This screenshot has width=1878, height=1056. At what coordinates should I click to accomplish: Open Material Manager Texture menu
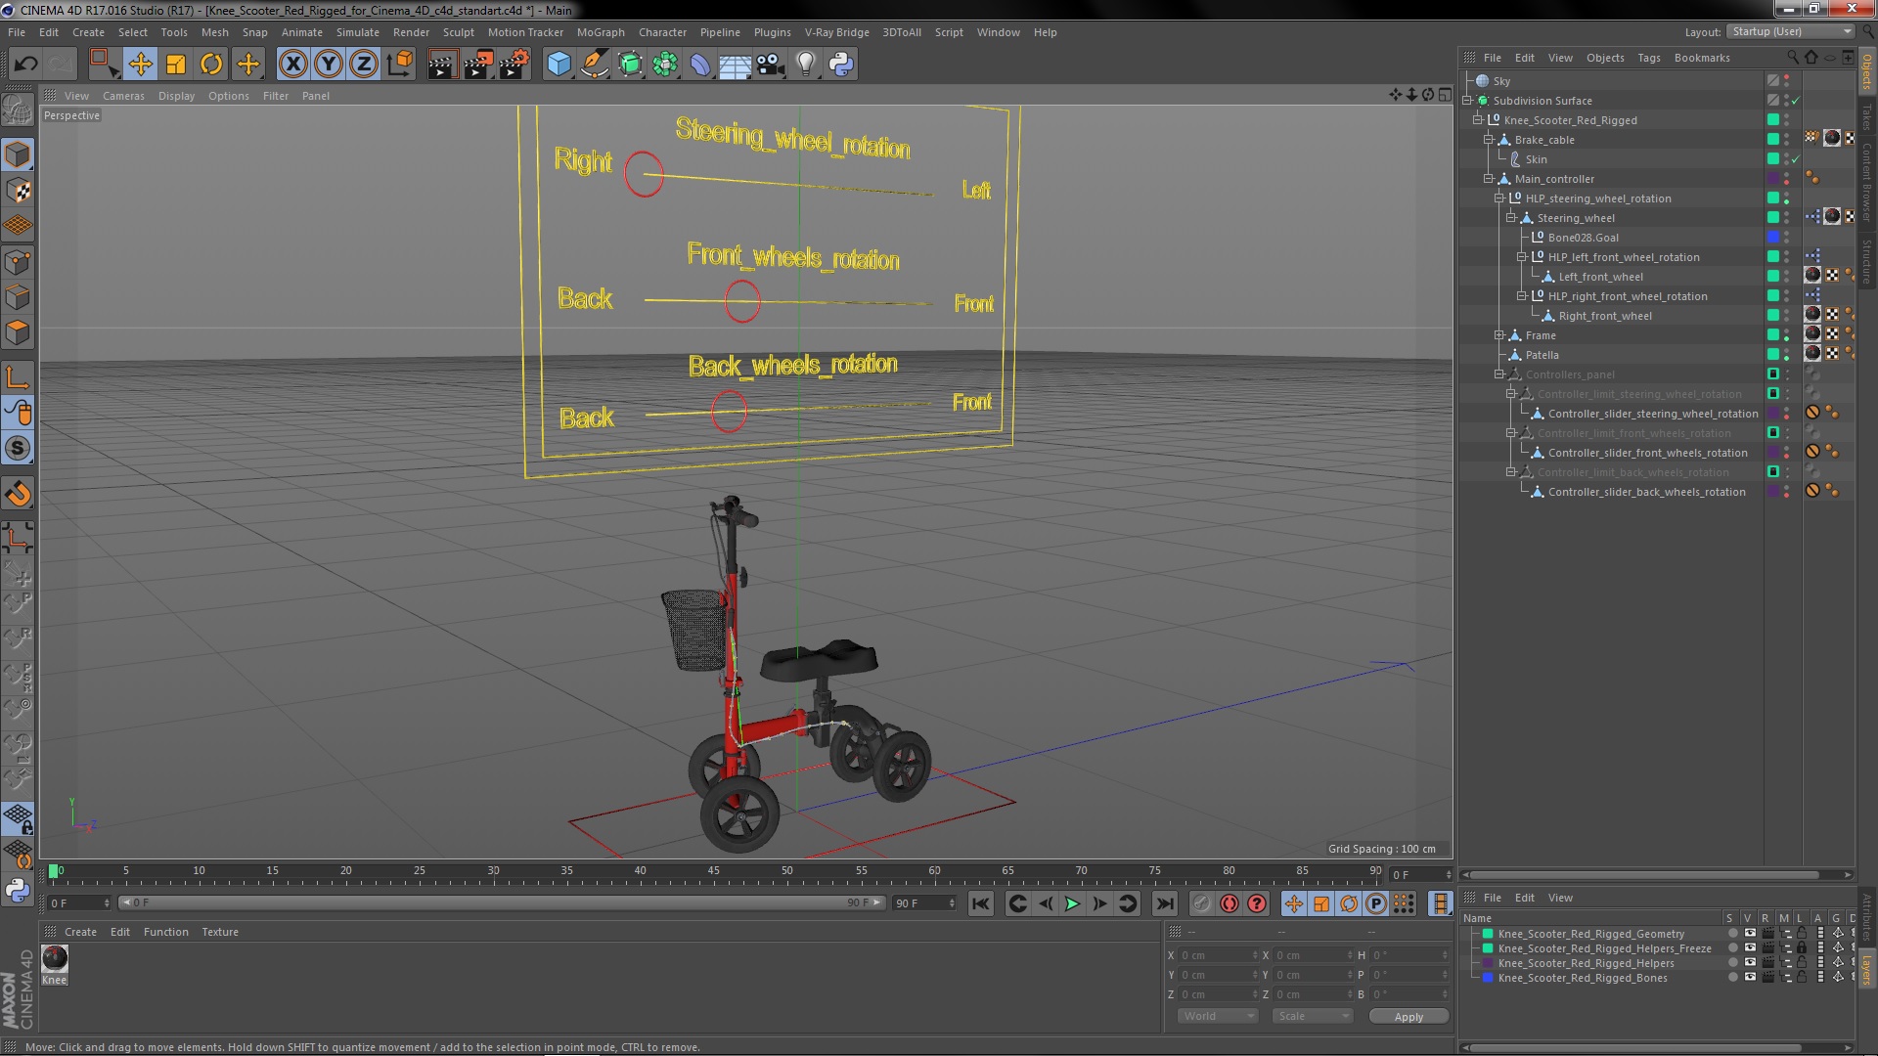point(220,932)
